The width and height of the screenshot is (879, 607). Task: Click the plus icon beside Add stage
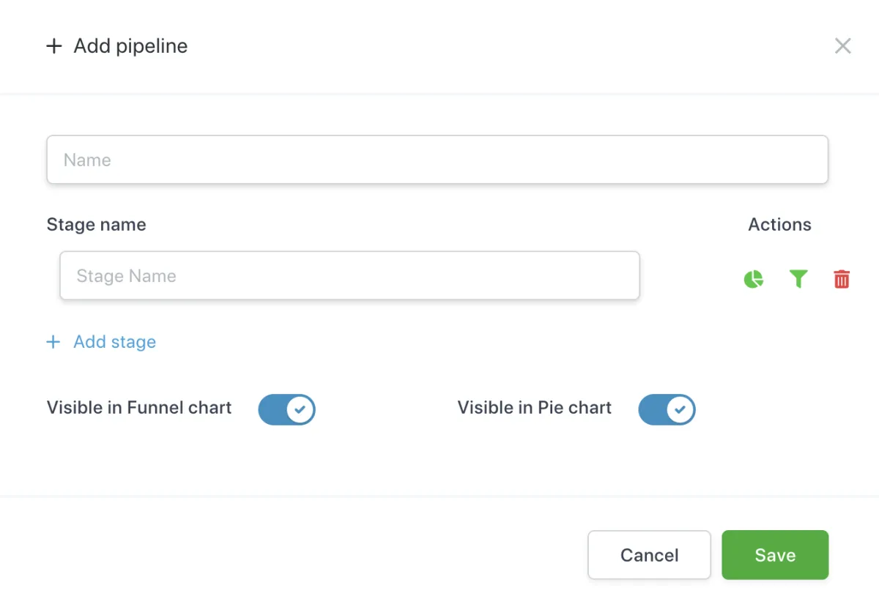coord(53,342)
